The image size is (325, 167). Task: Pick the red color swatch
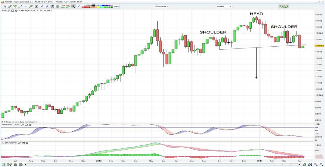click(85, 7)
